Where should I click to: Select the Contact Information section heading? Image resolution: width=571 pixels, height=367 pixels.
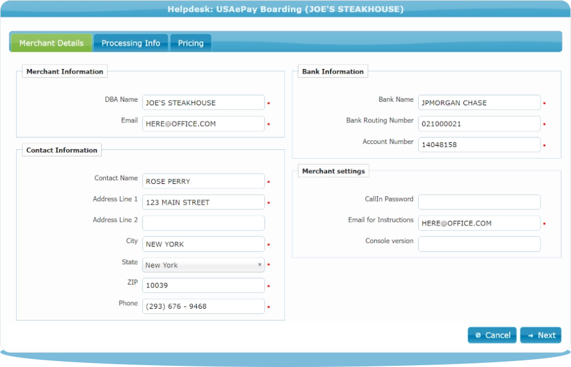pyautogui.click(x=62, y=150)
